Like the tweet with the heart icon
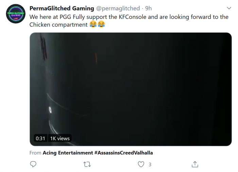Screen dimensions: 238x172 tap(141, 165)
